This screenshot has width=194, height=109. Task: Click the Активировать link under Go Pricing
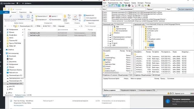[18, 105]
